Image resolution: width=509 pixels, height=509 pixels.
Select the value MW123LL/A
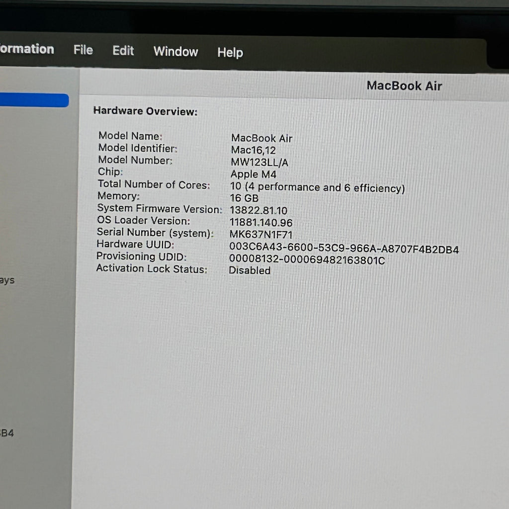[x=259, y=162]
